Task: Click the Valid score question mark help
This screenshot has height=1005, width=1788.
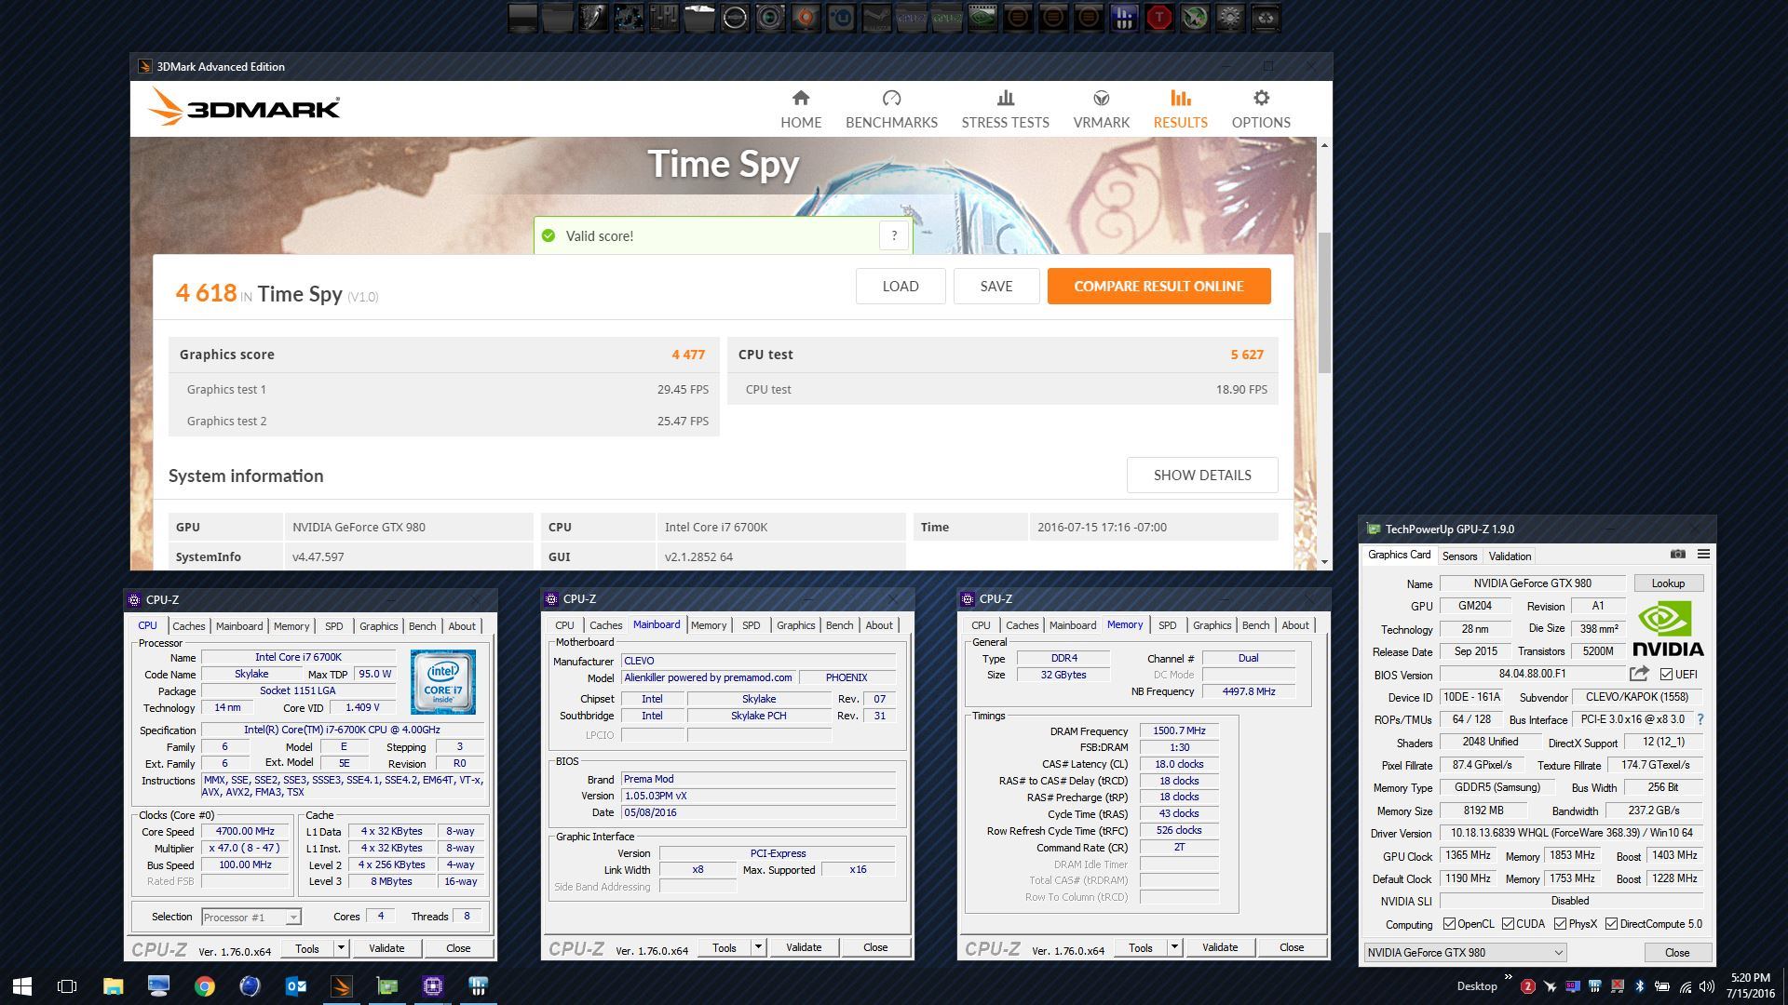Action: [x=894, y=235]
